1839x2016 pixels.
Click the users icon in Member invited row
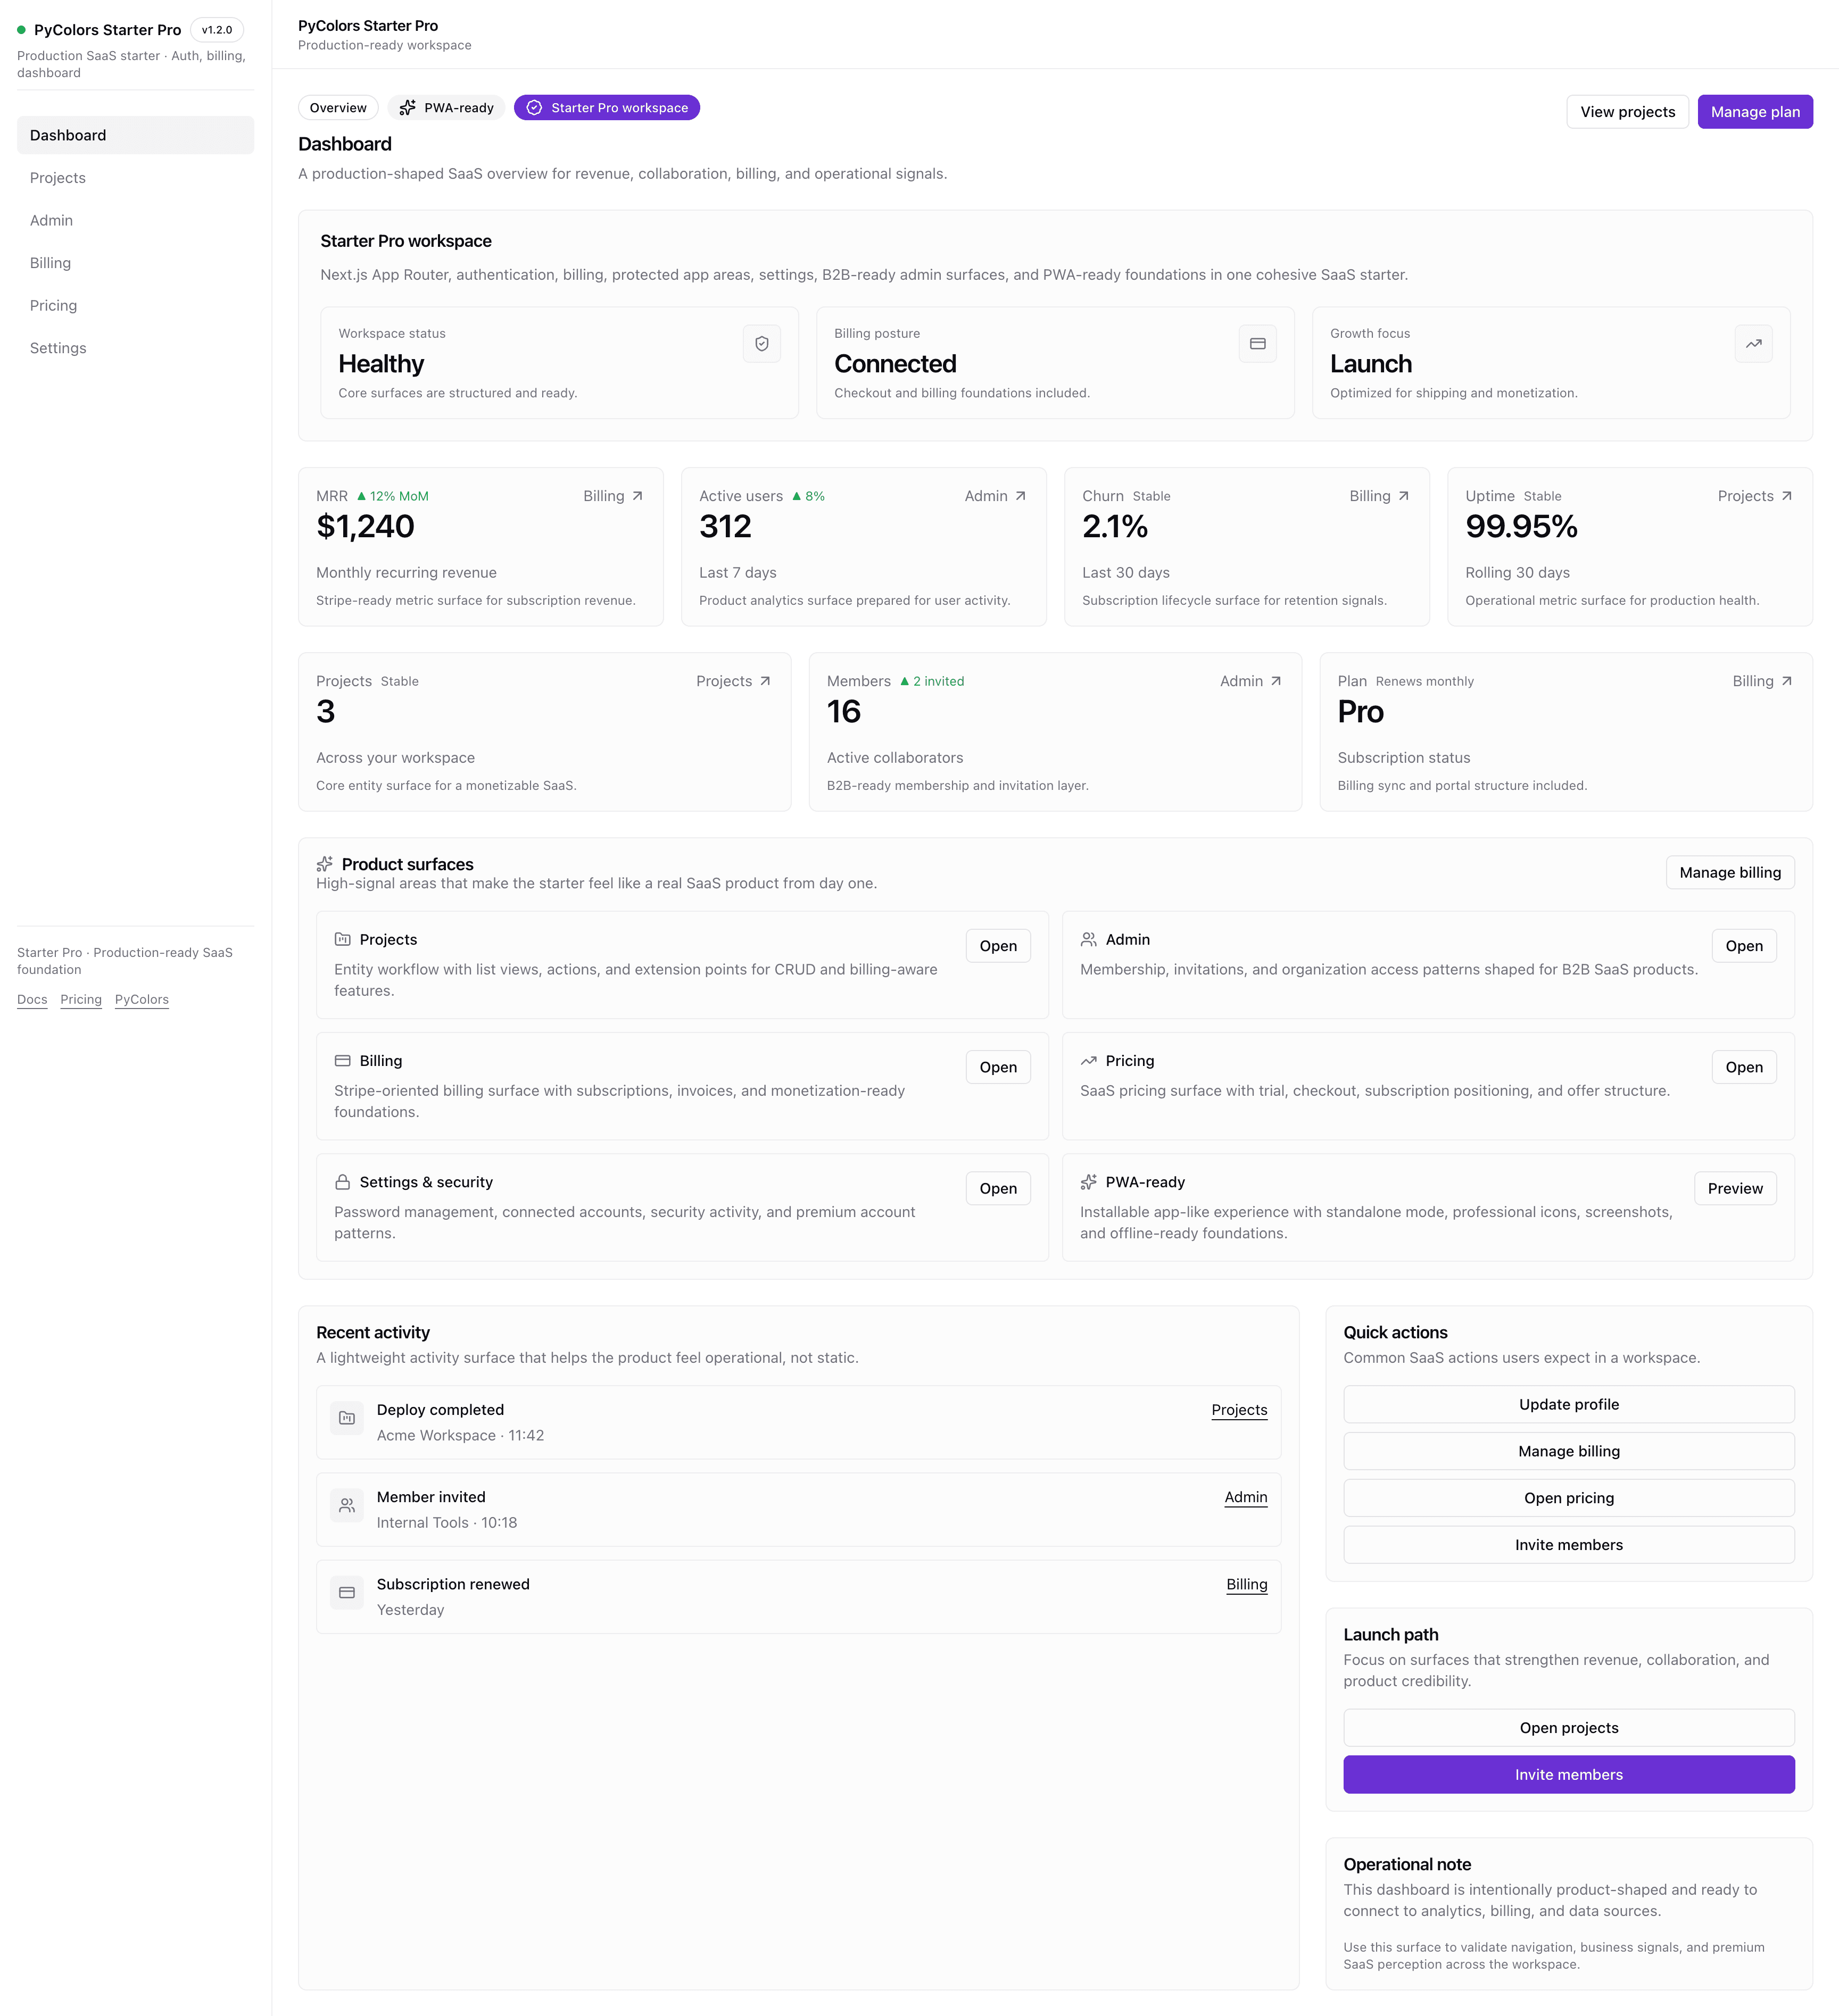[x=346, y=1505]
